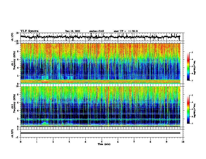Click the "-7" label on ch.1 color bar
The width and height of the screenshot is (206, 159).
pyautogui.click(x=192, y=81)
